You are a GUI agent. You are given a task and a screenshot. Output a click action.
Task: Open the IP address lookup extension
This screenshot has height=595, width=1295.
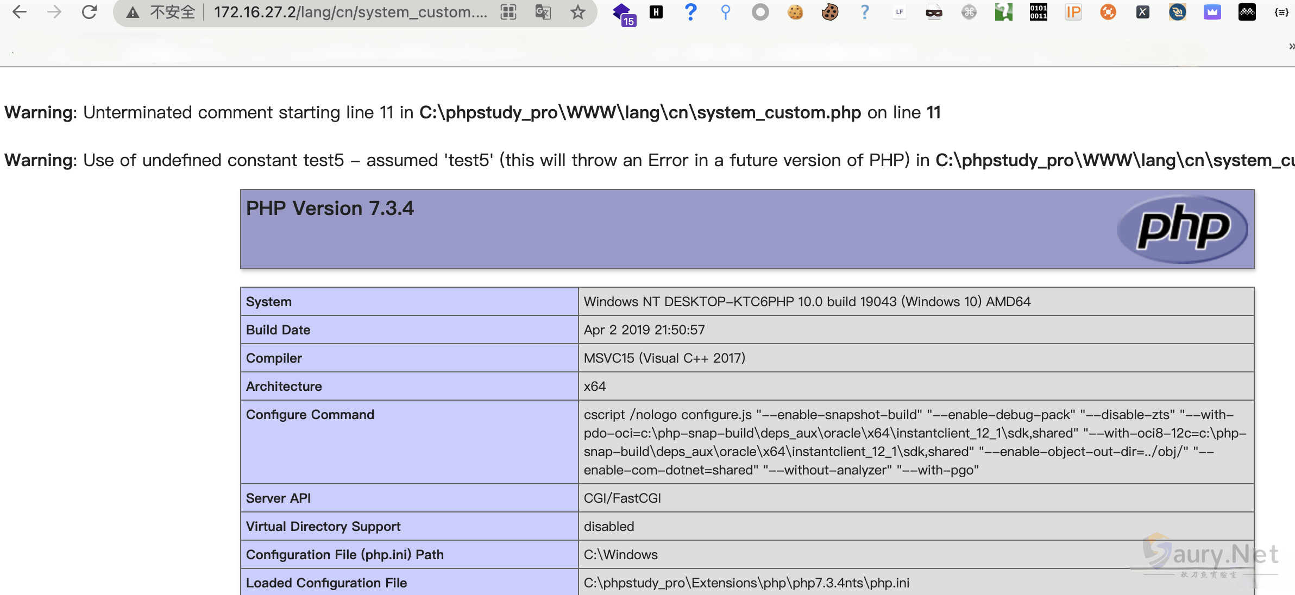1073,11
